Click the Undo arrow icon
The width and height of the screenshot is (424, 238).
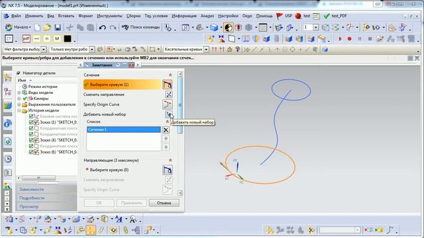tap(102, 27)
